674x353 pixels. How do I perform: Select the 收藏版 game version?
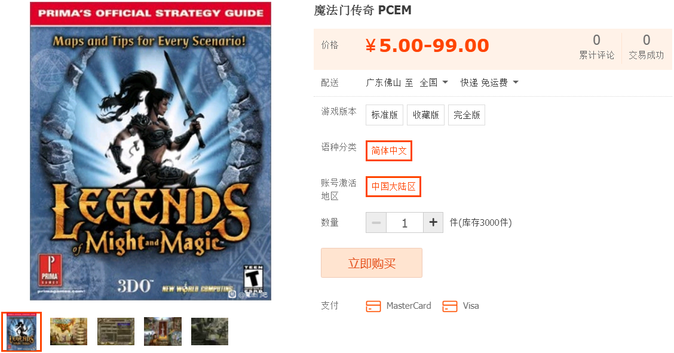click(x=425, y=115)
